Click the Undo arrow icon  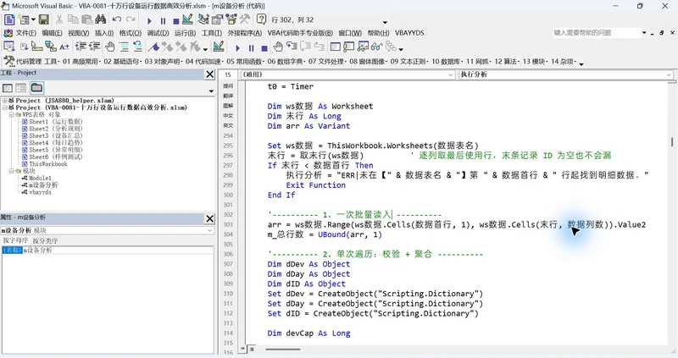coord(117,19)
